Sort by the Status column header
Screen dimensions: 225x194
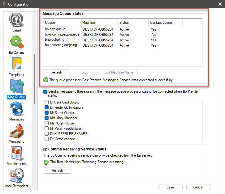133,23
